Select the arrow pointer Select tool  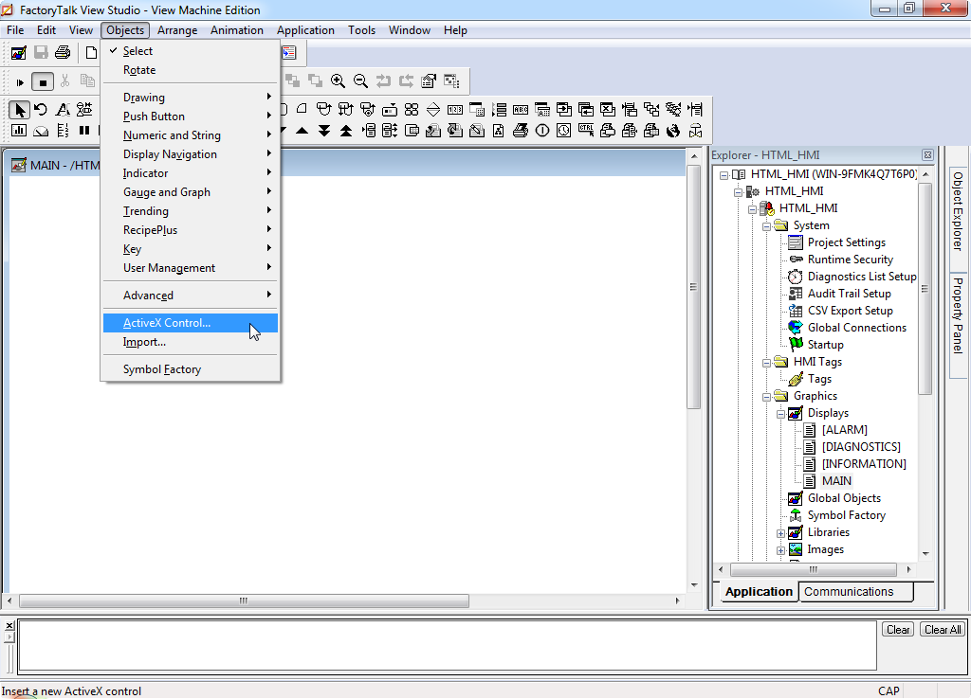(19, 110)
